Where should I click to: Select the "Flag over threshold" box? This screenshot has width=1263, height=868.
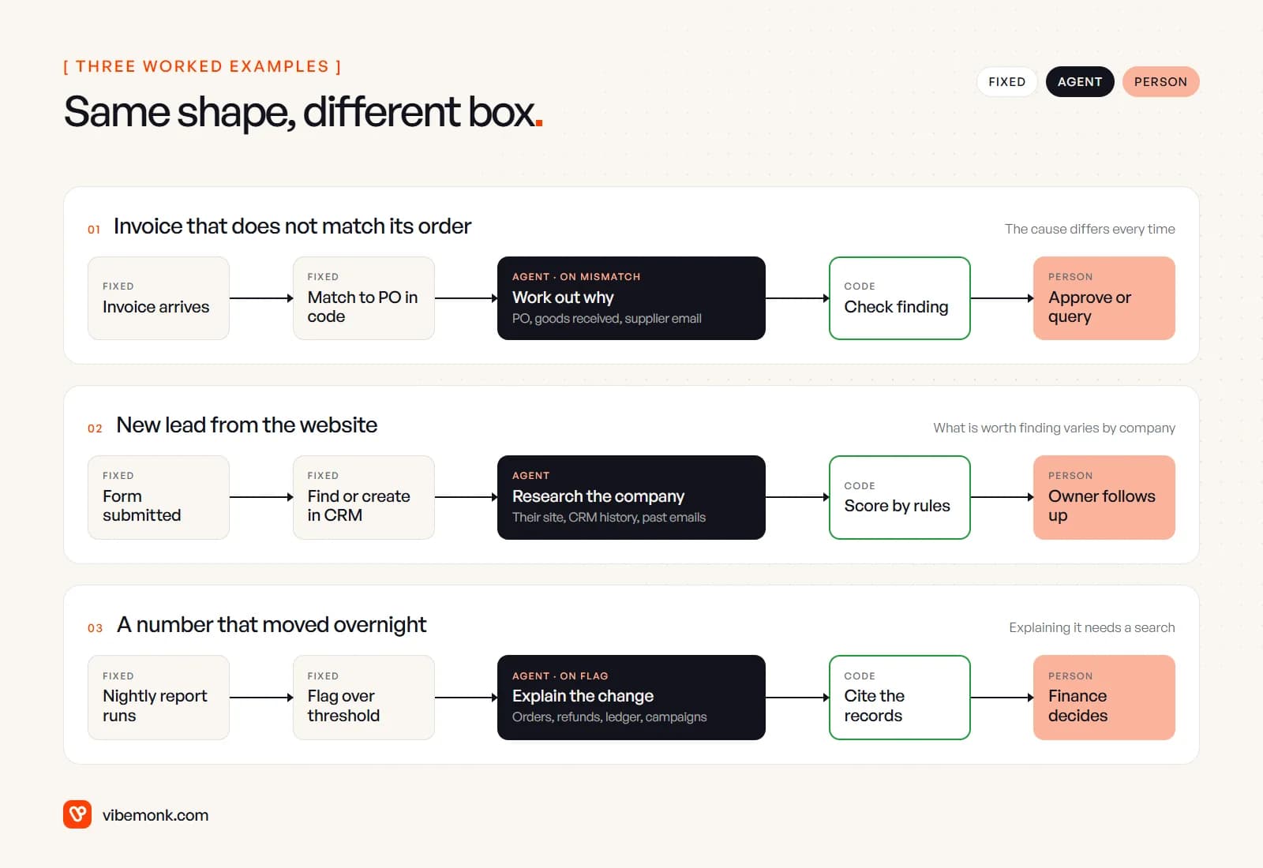(364, 698)
